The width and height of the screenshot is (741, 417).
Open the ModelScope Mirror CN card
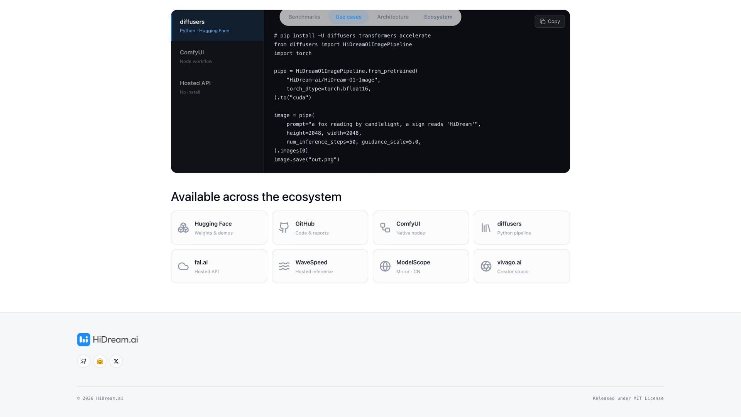pyautogui.click(x=421, y=266)
